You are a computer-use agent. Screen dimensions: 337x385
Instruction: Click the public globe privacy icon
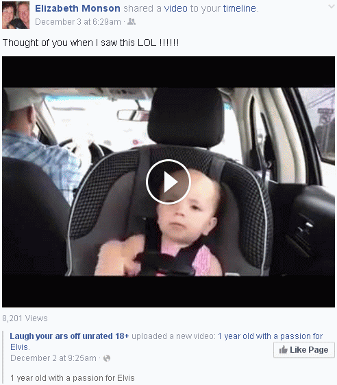pos(107,358)
